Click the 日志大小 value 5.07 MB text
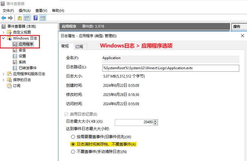Screen dimensions: 247x161 tap(124, 76)
